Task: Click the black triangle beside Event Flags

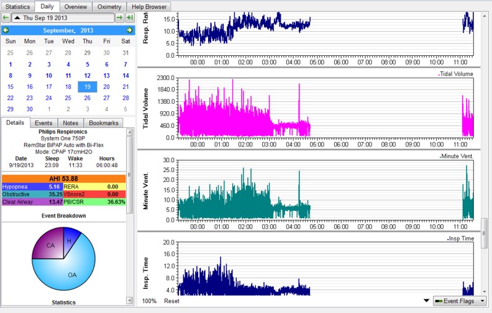Action: pyautogui.click(x=426, y=301)
